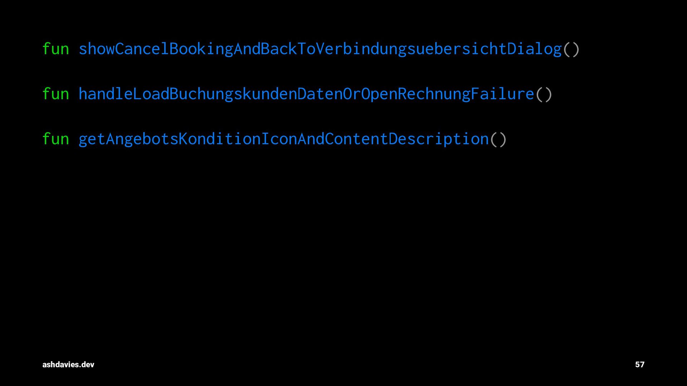Click OrOpen text in second function
Viewport: 687px width, 386px height.
click(x=370, y=94)
